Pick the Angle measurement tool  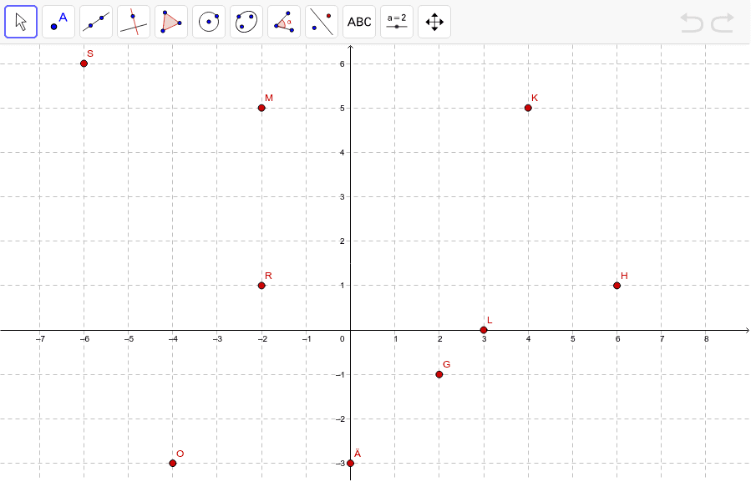284,22
